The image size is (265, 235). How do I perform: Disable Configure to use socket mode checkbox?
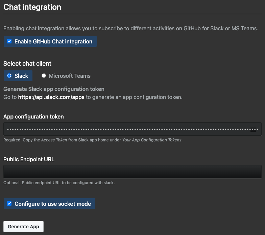pyautogui.click(x=9, y=204)
